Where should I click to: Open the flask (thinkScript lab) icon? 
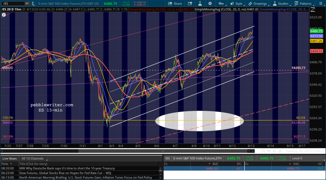(x=198, y=3)
